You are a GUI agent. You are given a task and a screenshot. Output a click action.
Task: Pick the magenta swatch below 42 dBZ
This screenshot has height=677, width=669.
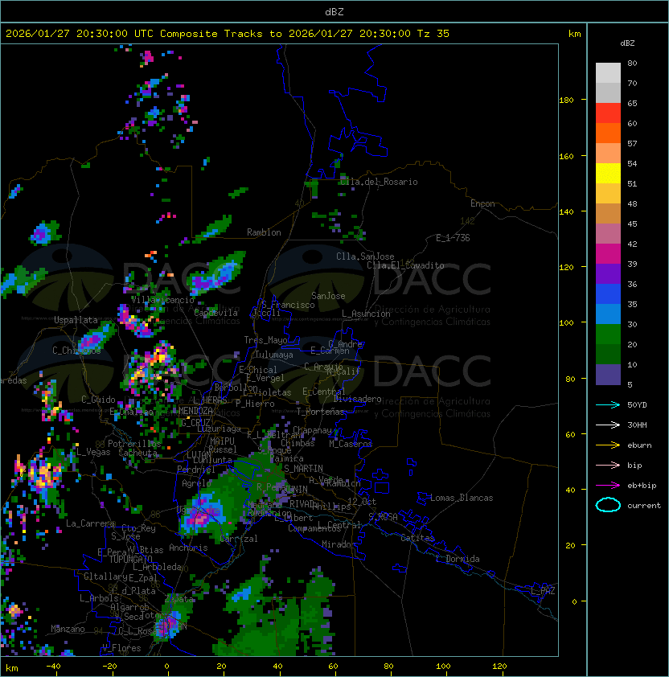[608, 254]
